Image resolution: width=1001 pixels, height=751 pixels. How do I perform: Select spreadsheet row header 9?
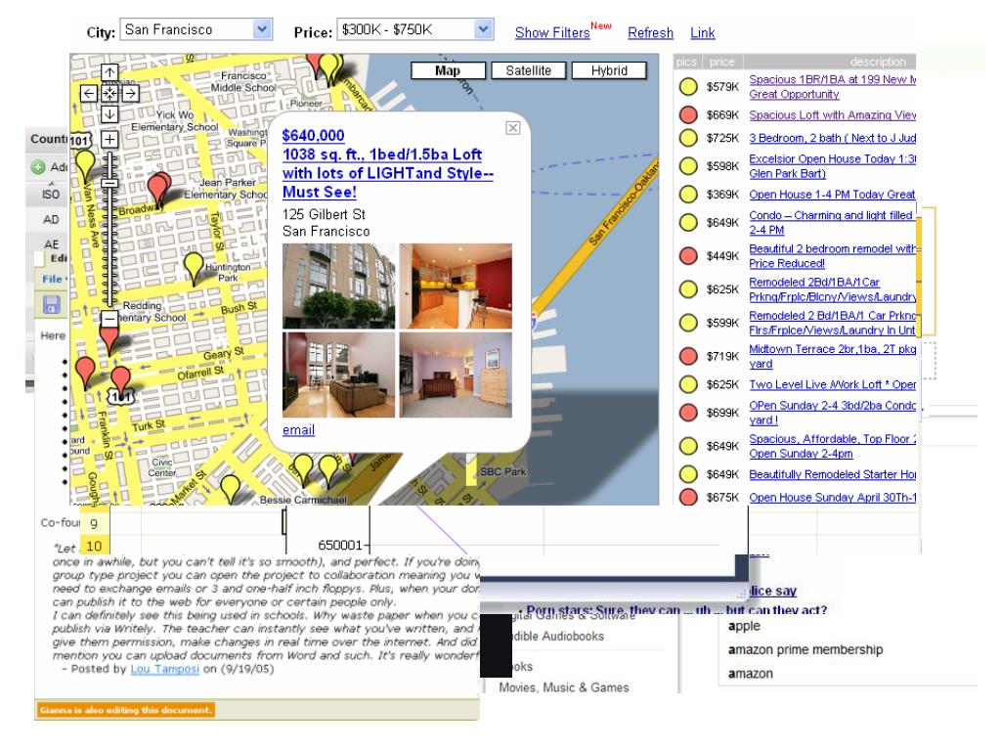click(x=95, y=524)
